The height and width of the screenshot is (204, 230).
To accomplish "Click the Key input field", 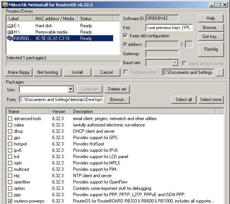I will tap(169, 28).
